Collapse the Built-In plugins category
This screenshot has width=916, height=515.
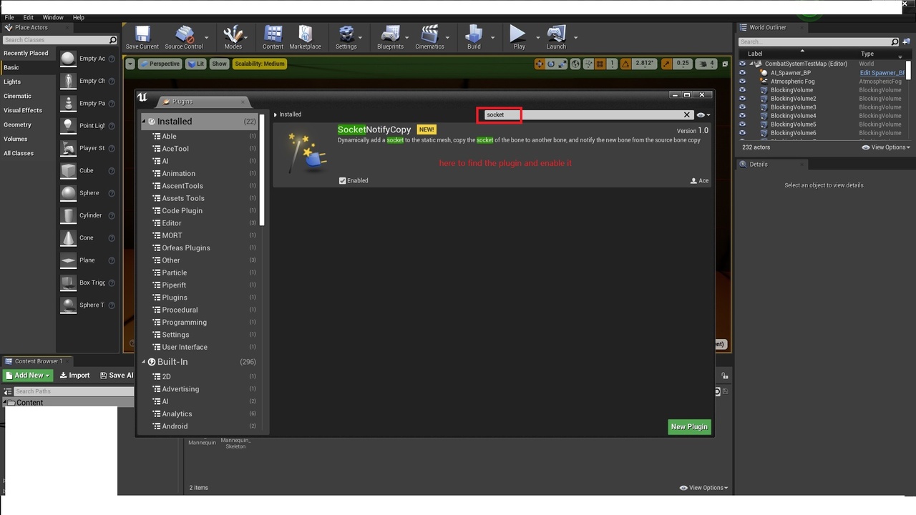coord(144,362)
